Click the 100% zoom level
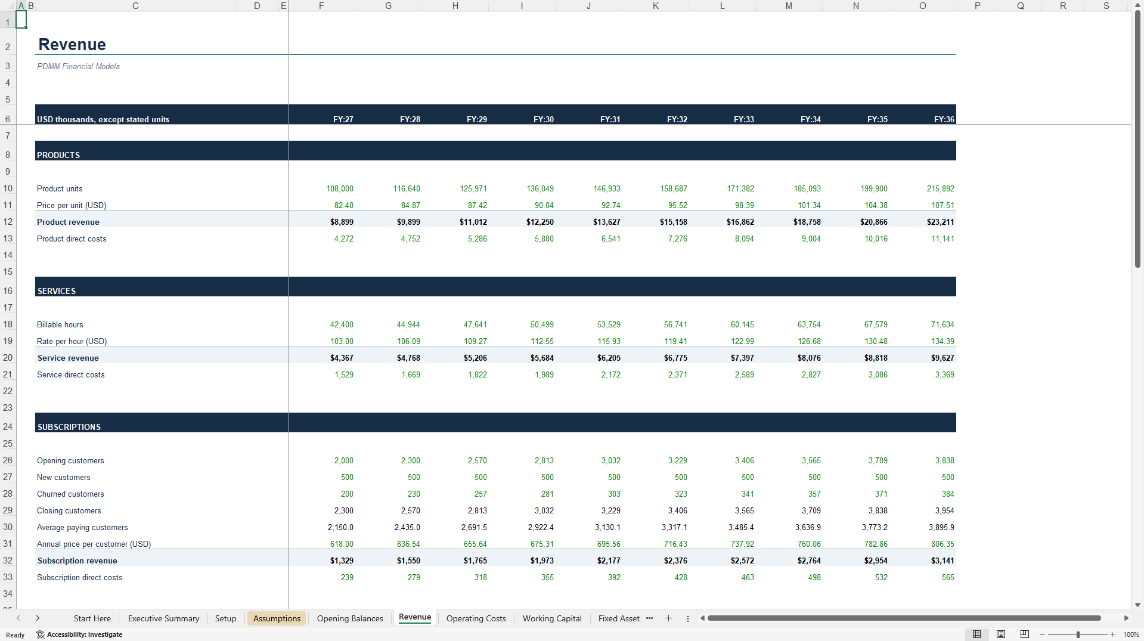 (1131, 634)
